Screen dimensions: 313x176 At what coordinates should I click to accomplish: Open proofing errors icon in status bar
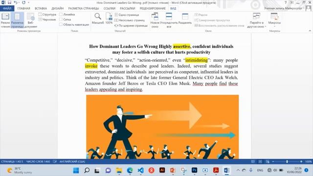pos(55,161)
